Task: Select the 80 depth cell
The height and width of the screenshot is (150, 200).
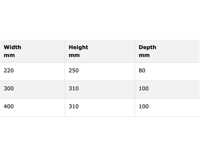Action: click(x=167, y=72)
